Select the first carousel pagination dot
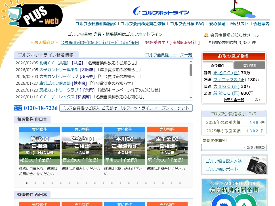This screenshot has width=275, height=206. pyautogui.click(x=27, y=183)
